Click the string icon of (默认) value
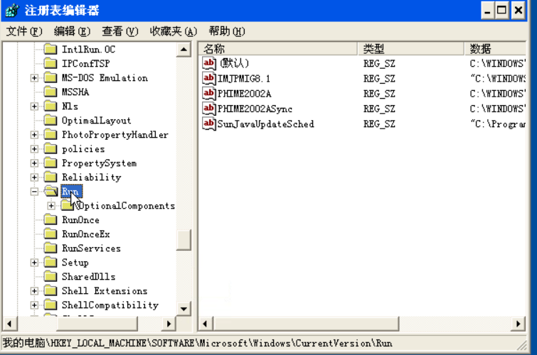Image resolution: width=537 pixels, height=355 pixels. coord(209,63)
